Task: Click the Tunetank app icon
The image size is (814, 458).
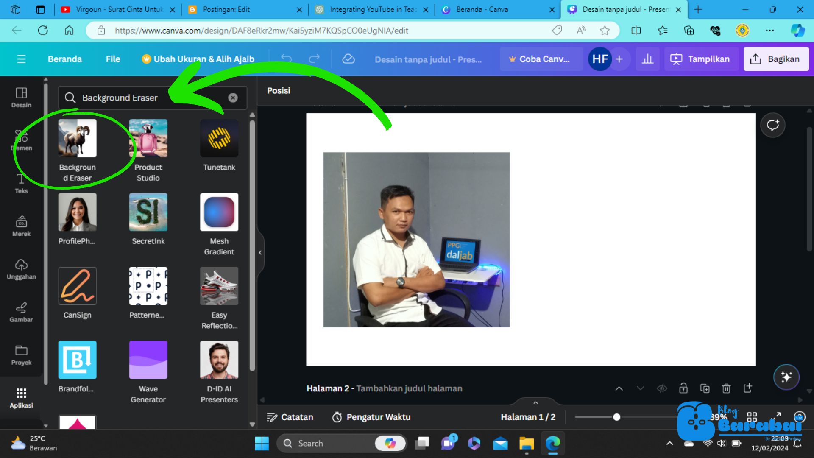Action: click(x=219, y=138)
